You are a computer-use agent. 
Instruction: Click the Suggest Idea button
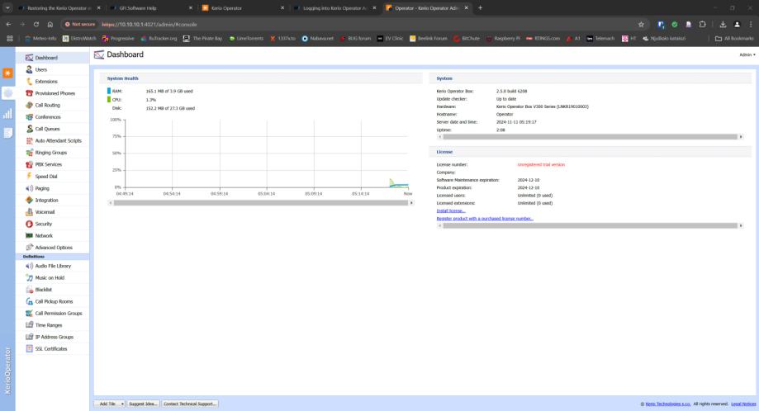point(143,404)
